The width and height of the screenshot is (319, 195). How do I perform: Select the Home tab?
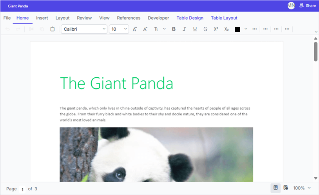(x=23, y=18)
